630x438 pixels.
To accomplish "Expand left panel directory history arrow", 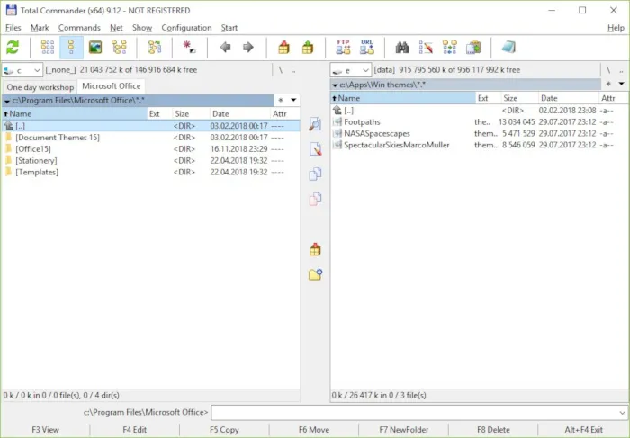I will pos(293,100).
